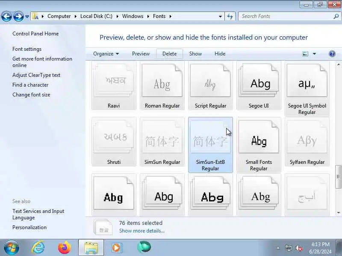Image resolution: width=342 pixels, height=256 pixels.
Task: Click the Hide toolbar button
Action: (220, 54)
